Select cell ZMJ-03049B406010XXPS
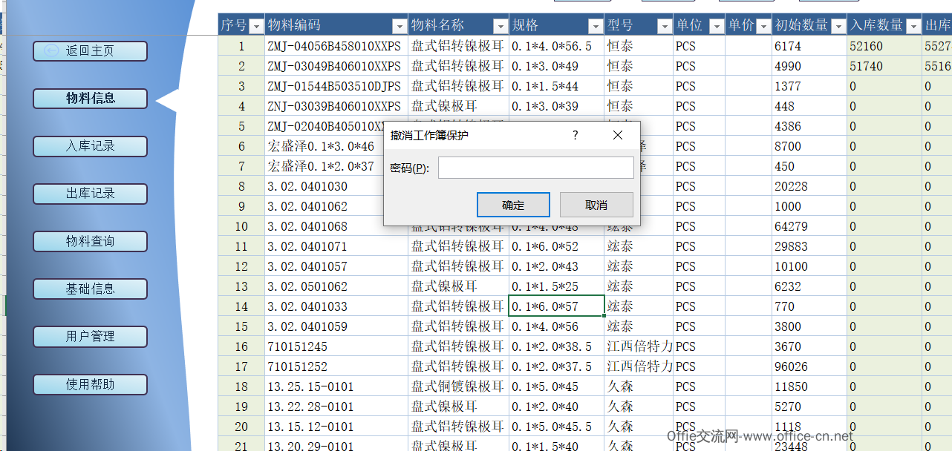This screenshot has height=451, width=952. point(336,66)
